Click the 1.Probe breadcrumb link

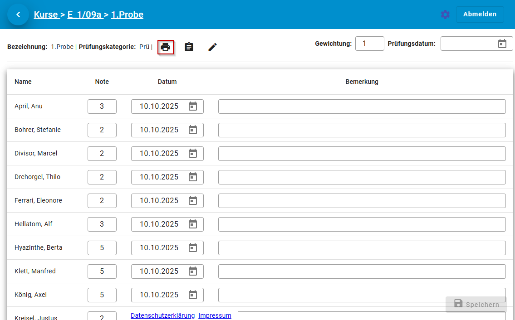tap(127, 15)
